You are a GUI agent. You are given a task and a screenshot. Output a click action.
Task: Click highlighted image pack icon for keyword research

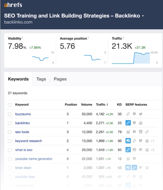tap(128, 141)
